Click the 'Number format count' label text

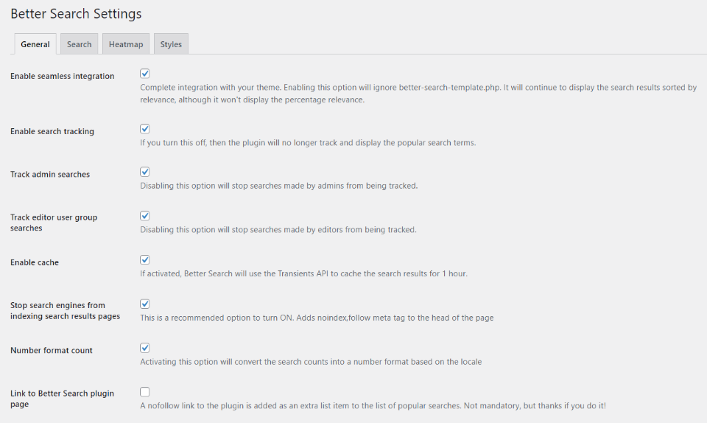52,351
